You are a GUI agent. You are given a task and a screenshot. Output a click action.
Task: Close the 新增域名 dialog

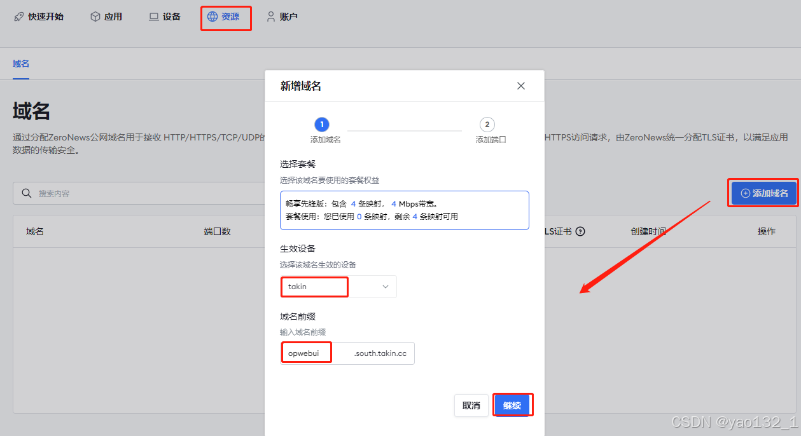[x=521, y=86]
